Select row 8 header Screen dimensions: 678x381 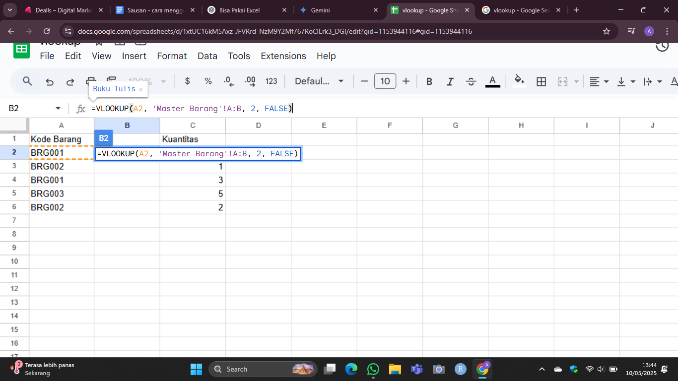click(14, 234)
